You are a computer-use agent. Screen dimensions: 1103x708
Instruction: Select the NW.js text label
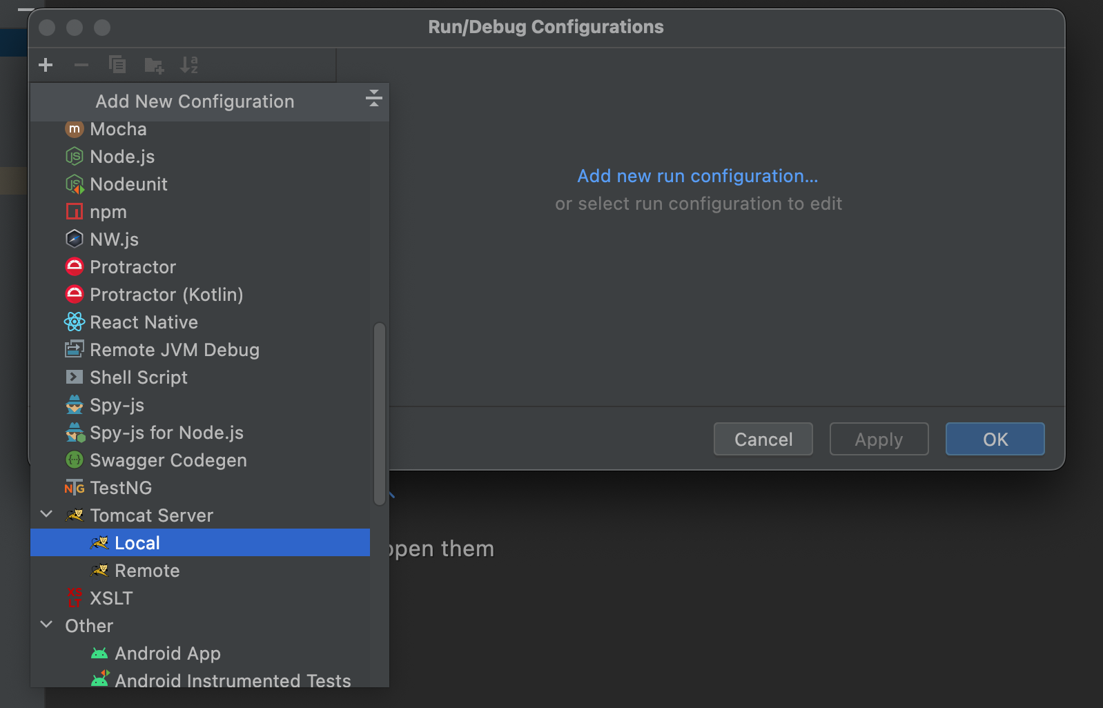click(x=115, y=239)
